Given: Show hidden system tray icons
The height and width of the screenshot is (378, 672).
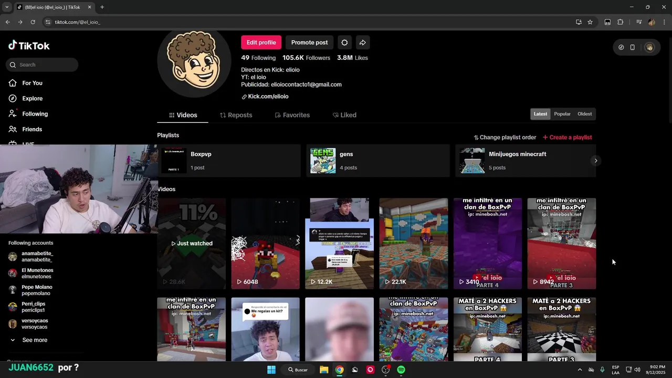Looking at the screenshot, I should 580,370.
